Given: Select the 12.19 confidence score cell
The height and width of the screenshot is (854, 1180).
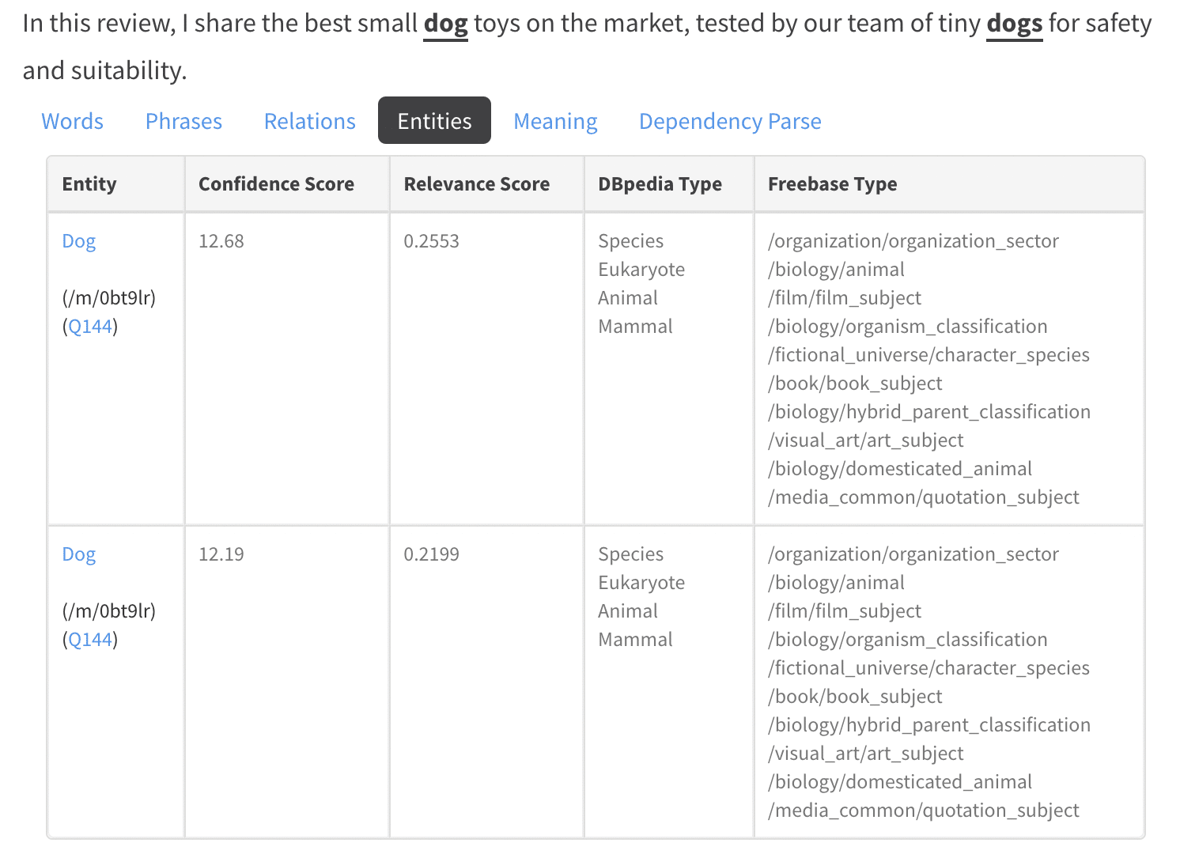Looking at the screenshot, I should pyautogui.click(x=221, y=554).
